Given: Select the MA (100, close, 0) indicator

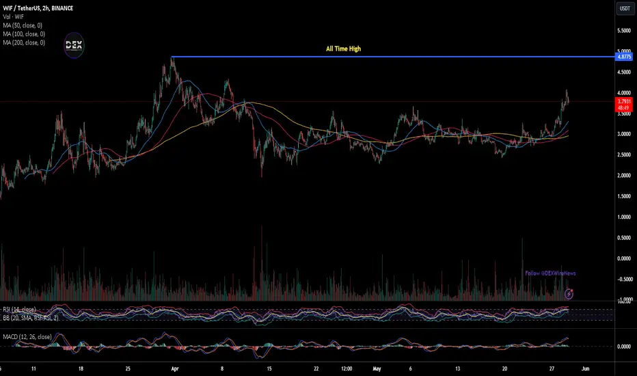Looking at the screenshot, I should pyautogui.click(x=24, y=33).
